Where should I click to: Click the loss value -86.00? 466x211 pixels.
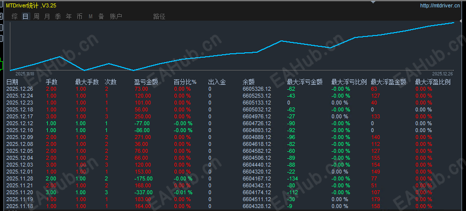coord(142,130)
